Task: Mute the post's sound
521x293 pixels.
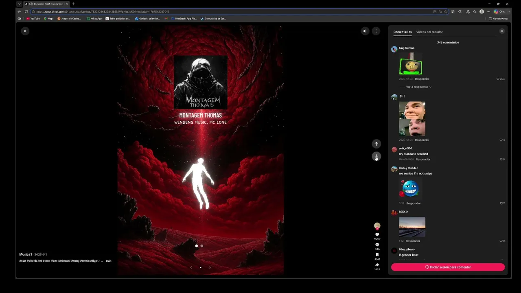Action: (x=365, y=31)
